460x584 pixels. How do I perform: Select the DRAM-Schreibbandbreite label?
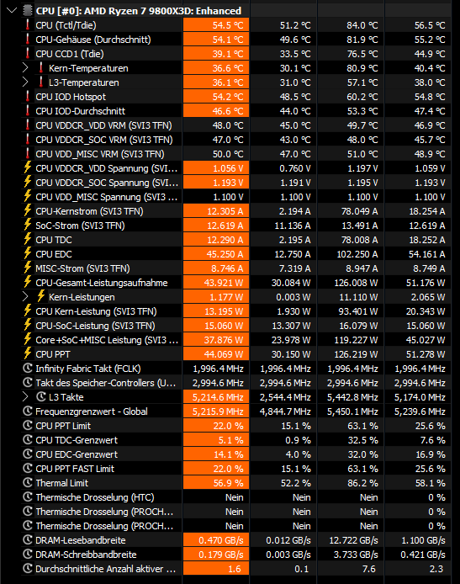[86, 555]
